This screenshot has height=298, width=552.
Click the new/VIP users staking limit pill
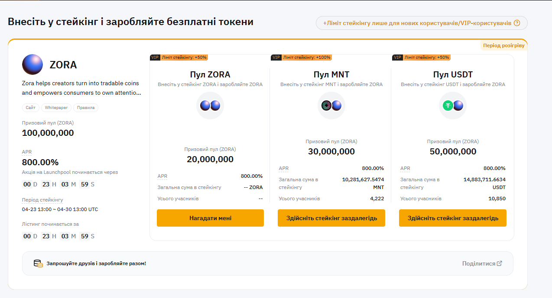coord(417,23)
